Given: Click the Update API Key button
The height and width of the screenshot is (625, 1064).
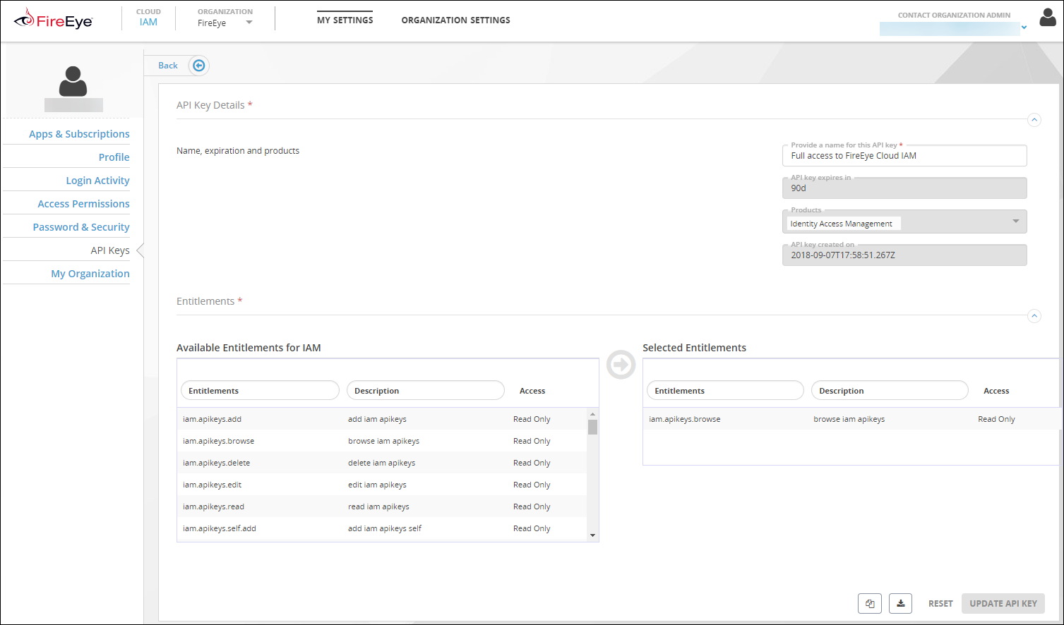Looking at the screenshot, I should coord(1003,604).
